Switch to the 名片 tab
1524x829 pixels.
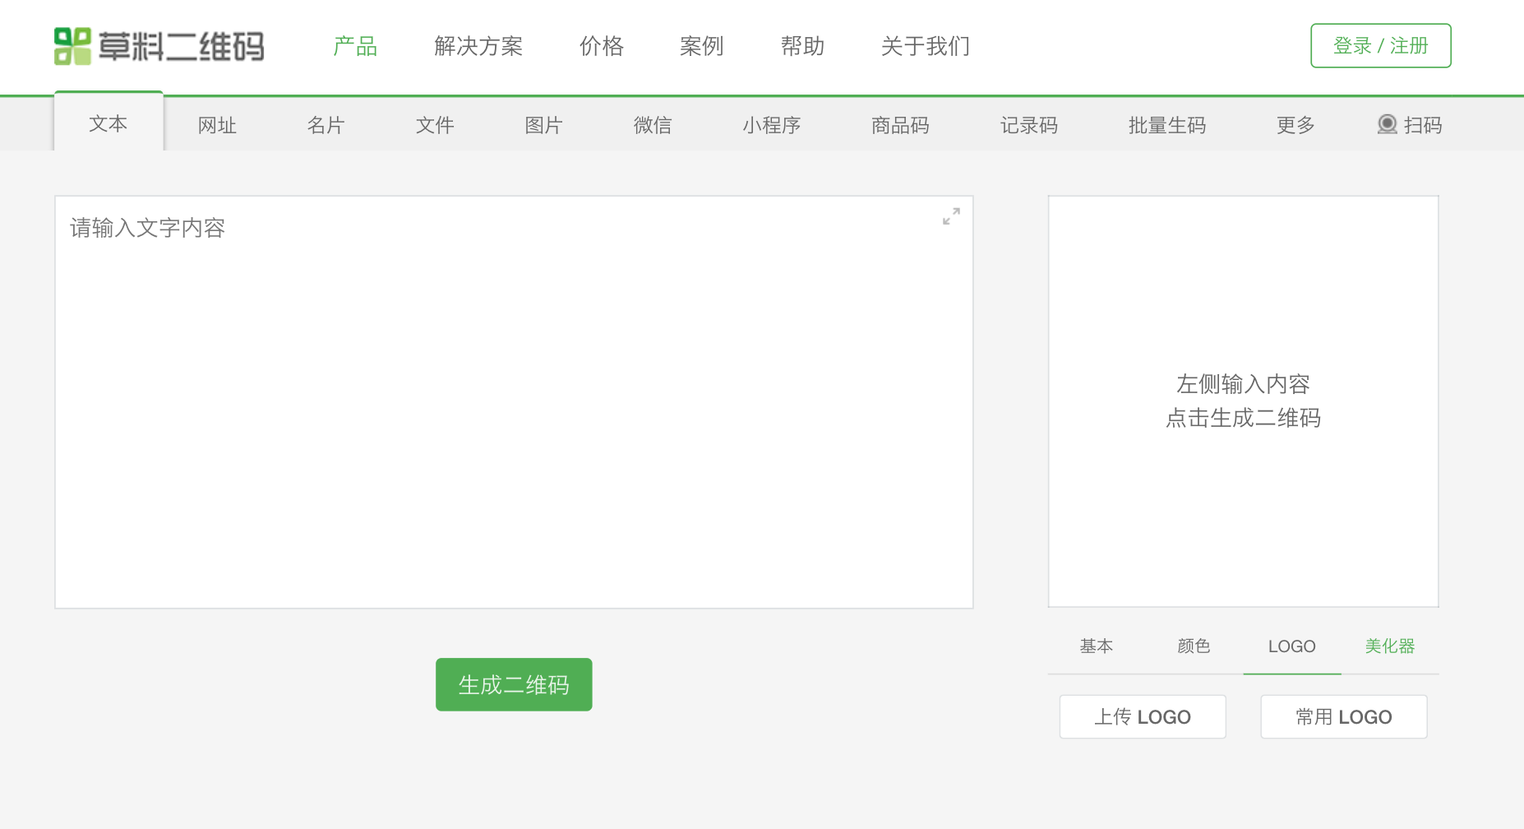point(326,125)
